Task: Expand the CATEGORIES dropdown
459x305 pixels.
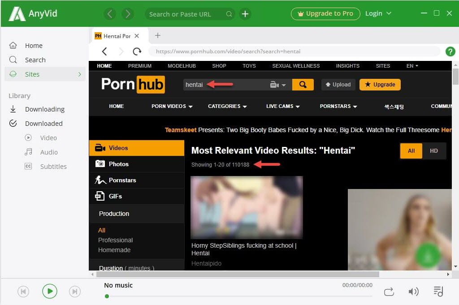Action: [227, 107]
